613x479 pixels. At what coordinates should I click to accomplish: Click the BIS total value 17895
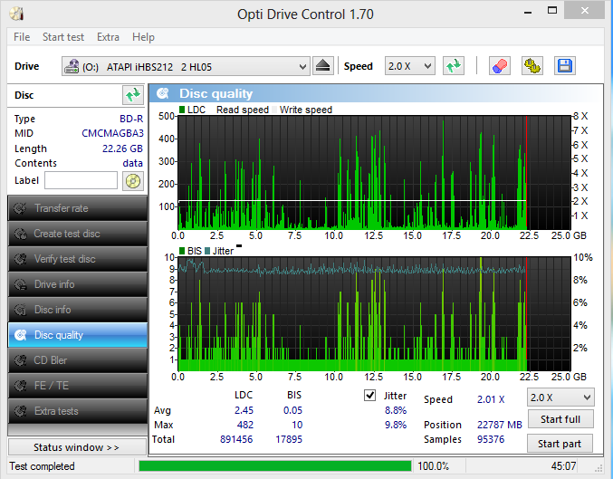pos(289,439)
